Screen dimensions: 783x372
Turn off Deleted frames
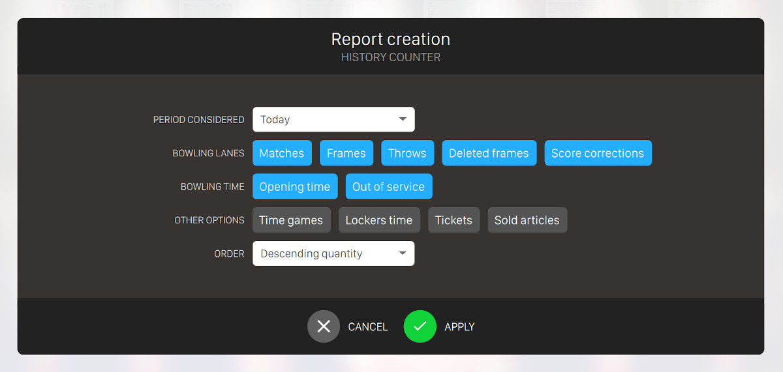pos(489,153)
